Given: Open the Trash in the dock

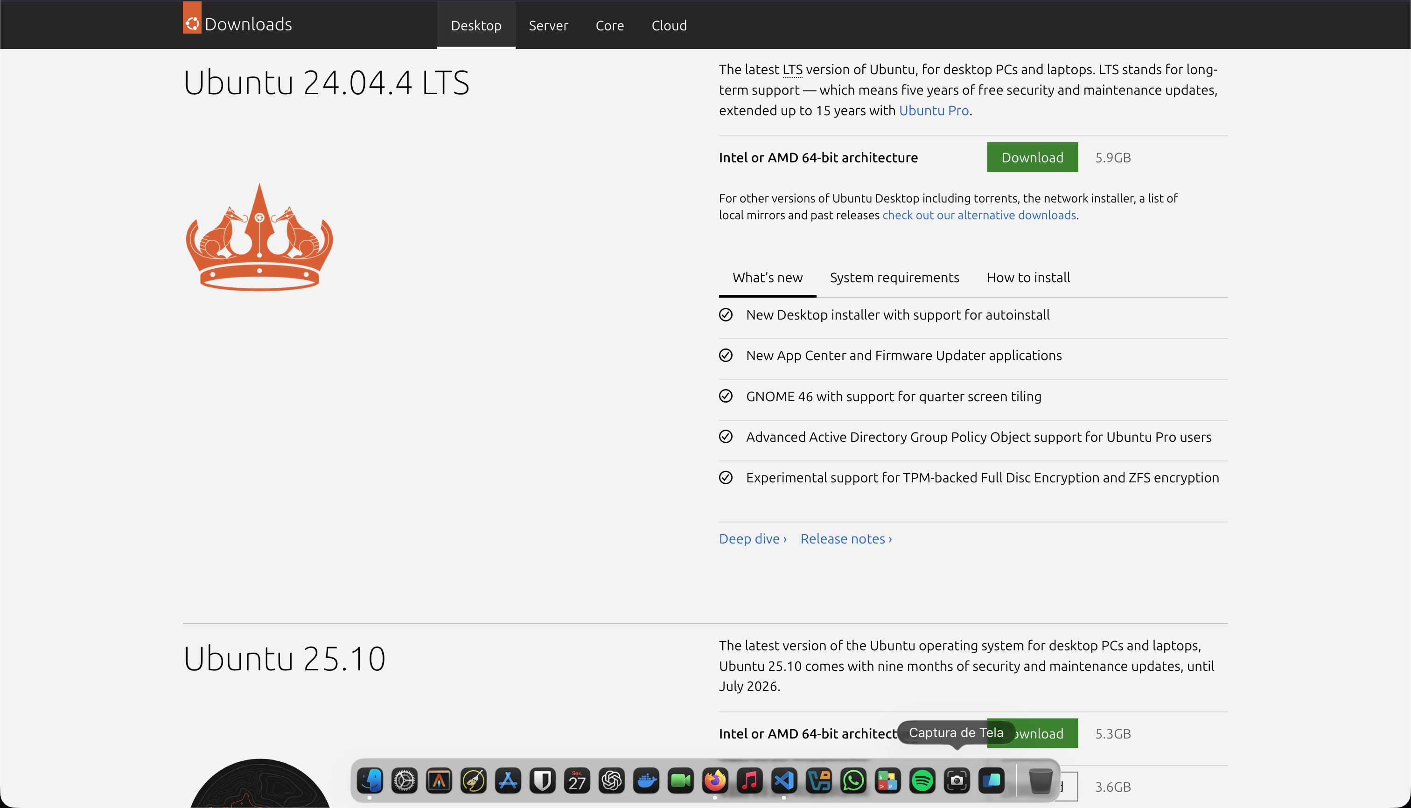Looking at the screenshot, I should tap(1040, 781).
